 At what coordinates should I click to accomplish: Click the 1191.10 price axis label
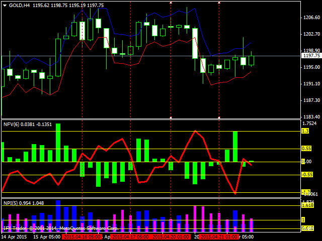coord(312,84)
